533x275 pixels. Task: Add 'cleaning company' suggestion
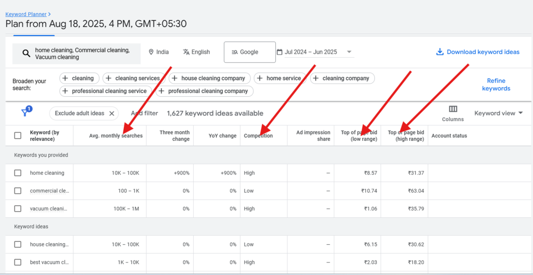coord(342,78)
